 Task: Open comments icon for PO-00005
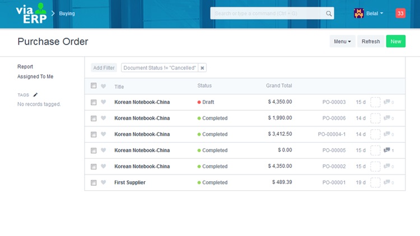pos(386,150)
